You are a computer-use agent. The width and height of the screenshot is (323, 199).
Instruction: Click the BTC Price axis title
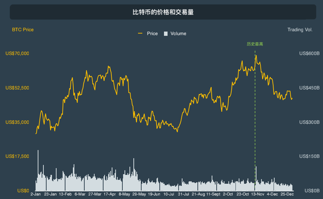pos(23,29)
